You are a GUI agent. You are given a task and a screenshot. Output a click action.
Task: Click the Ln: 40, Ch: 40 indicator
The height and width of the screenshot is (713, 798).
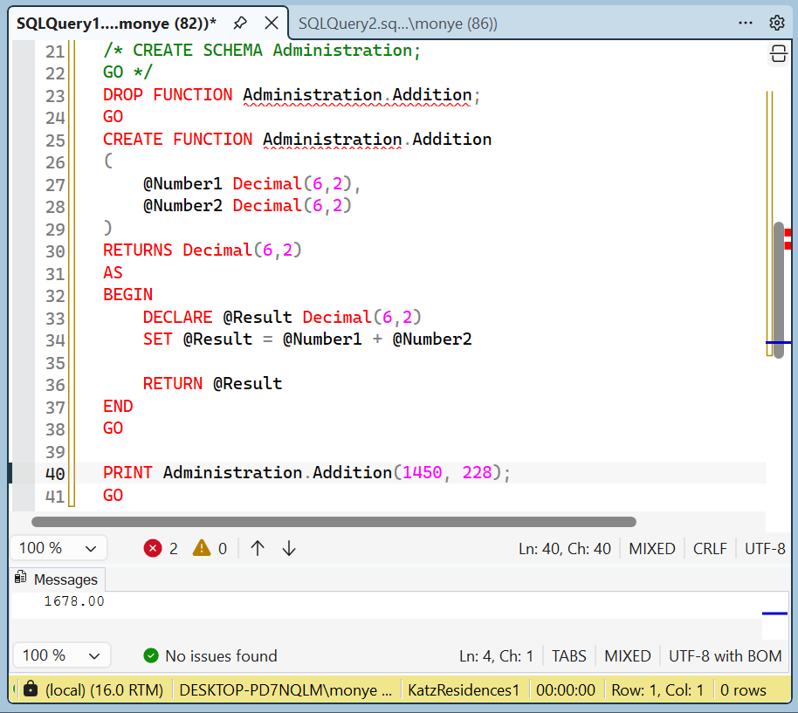[x=564, y=549]
